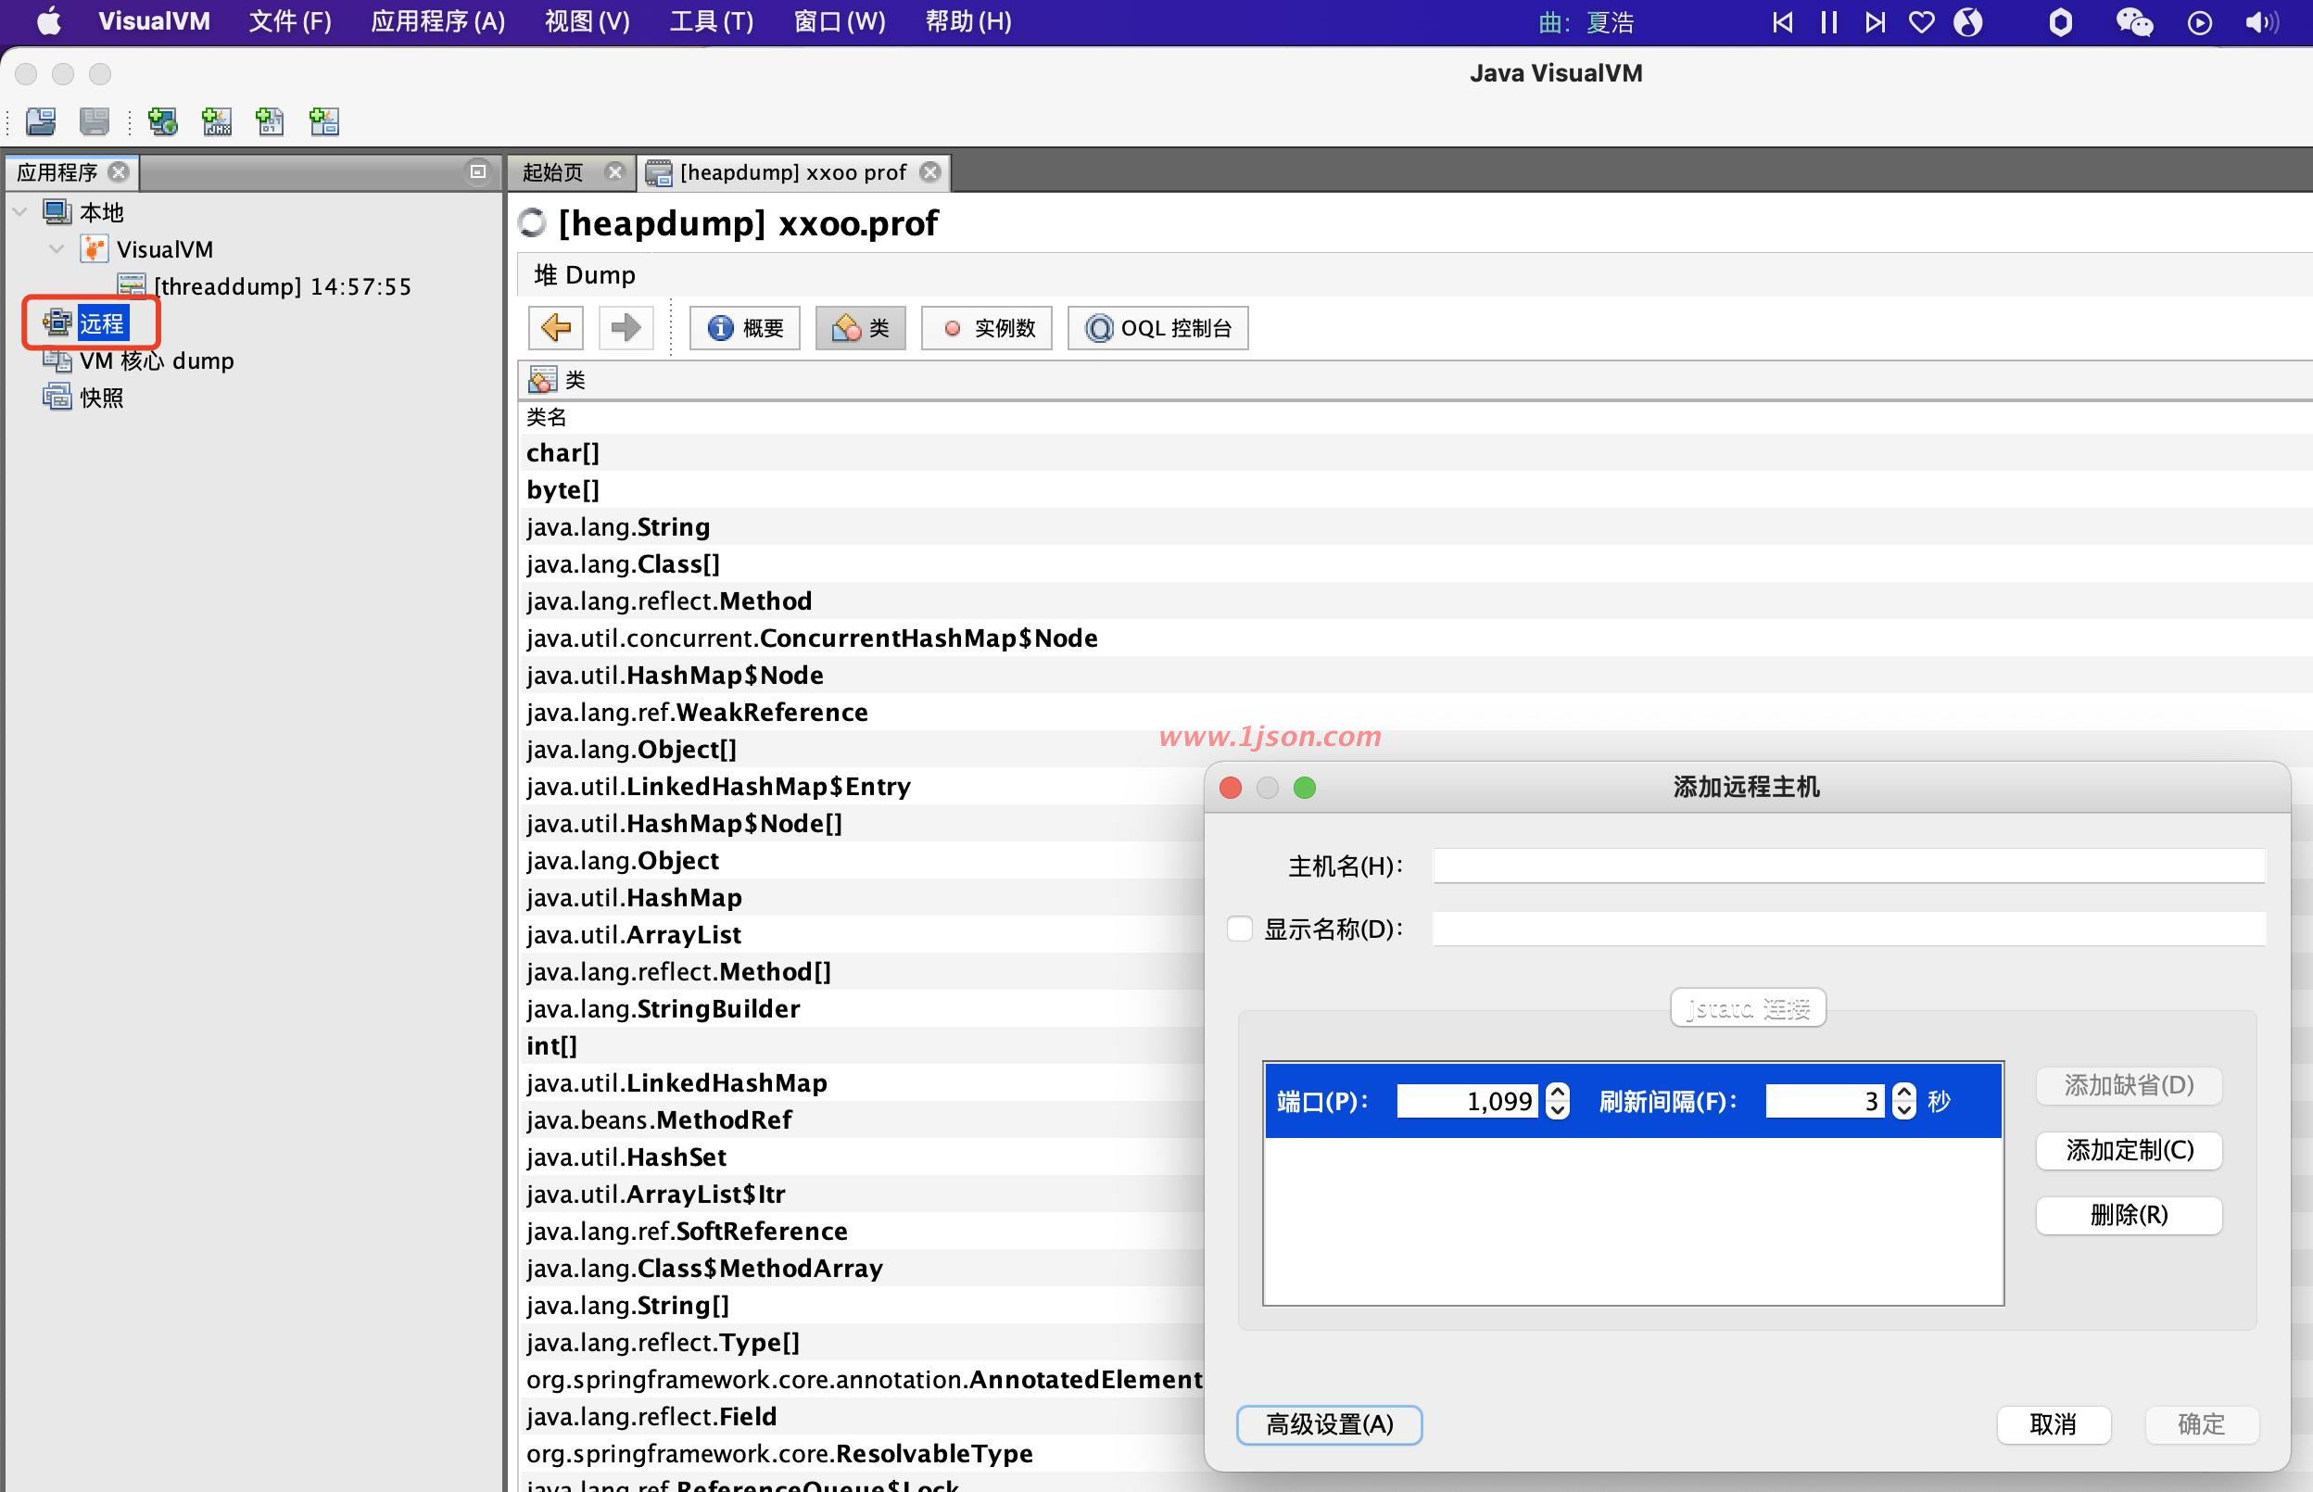
Task: Open 高级设置(A) advanced settings
Action: [x=1329, y=1423]
